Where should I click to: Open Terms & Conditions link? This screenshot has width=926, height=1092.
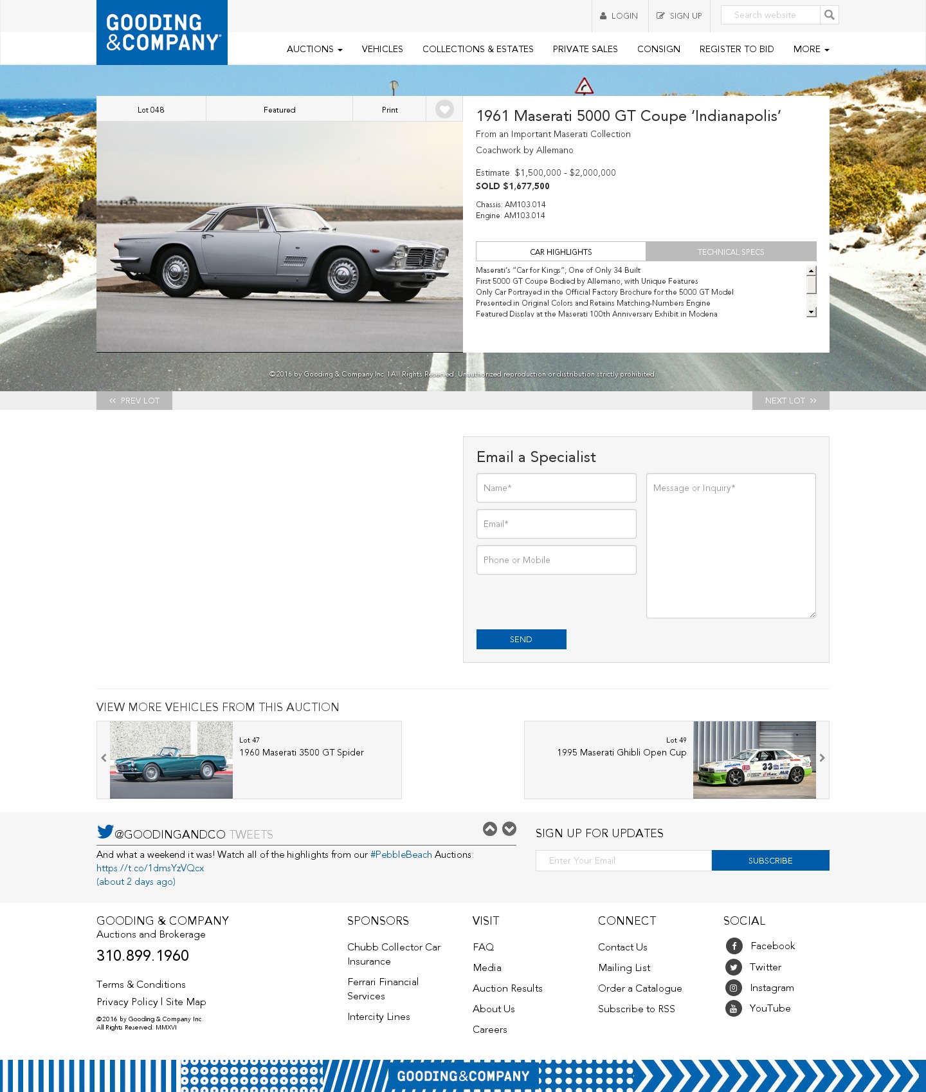(x=141, y=985)
